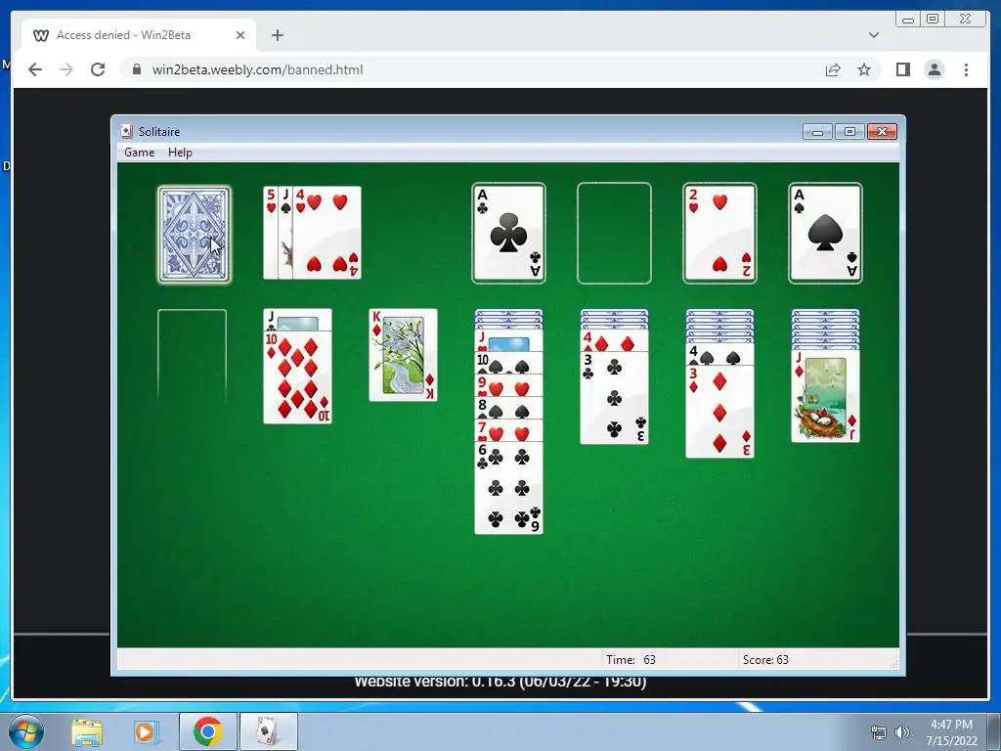Open a new browser tab
This screenshot has width=1001, height=751.
[x=277, y=35]
